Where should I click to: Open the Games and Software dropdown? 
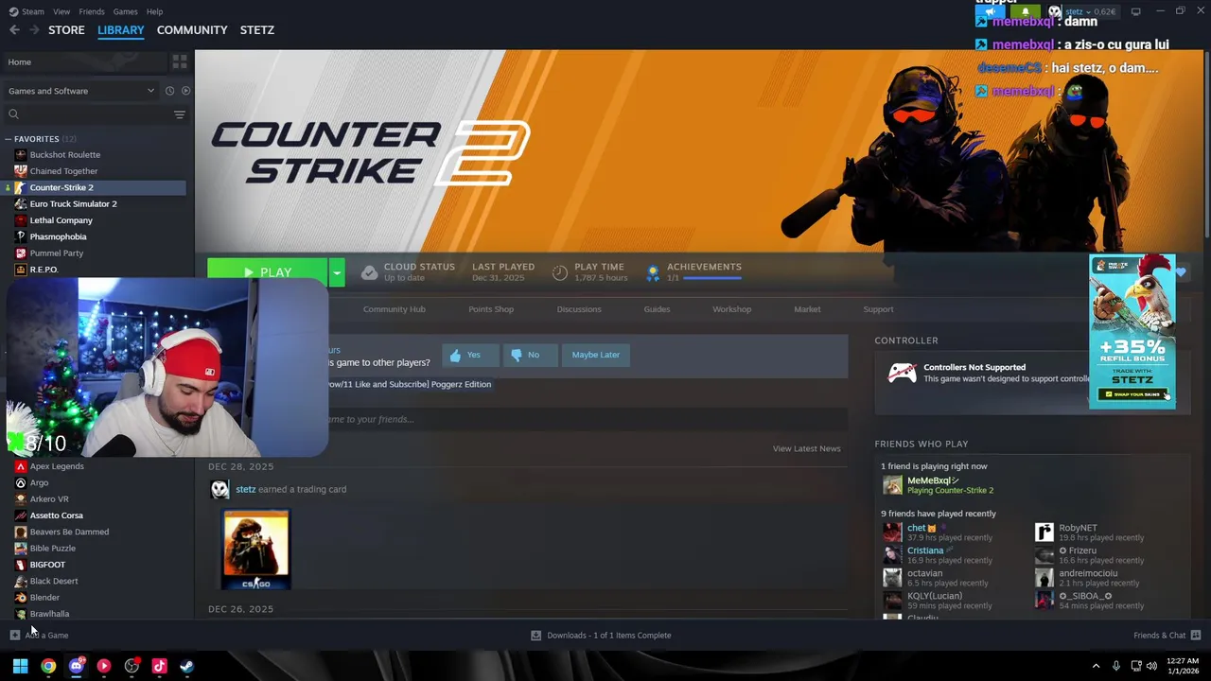(81, 91)
